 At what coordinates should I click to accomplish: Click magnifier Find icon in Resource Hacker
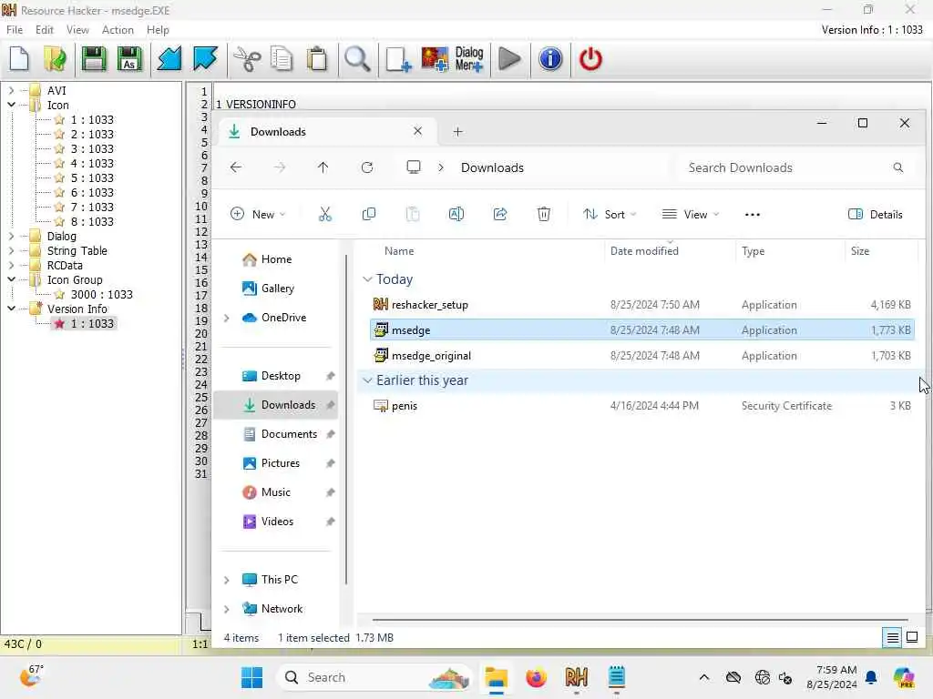357,59
